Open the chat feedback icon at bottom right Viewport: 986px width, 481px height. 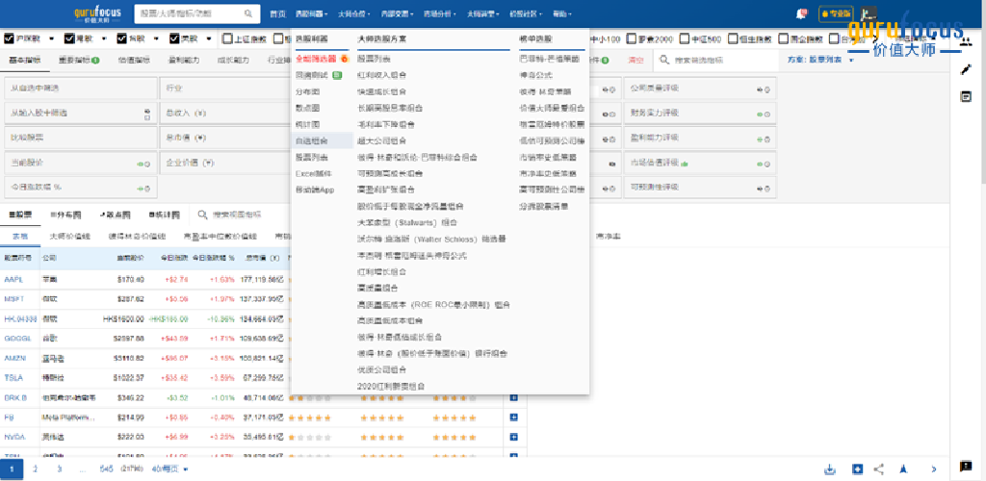966,466
